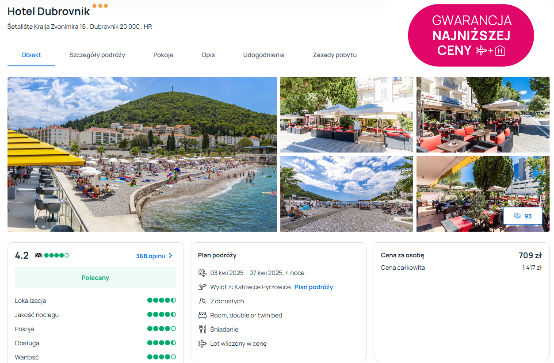Click the fork and knife breakfast icon
Image resolution: width=554 pixels, height=363 pixels.
tap(202, 329)
